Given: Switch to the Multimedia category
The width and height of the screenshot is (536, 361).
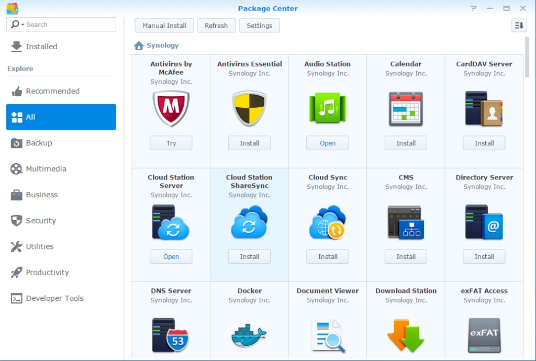Looking at the screenshot, I should 46,169.
